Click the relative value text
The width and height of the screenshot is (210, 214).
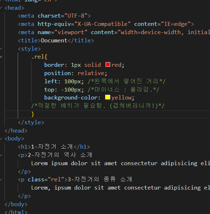point(91,73)
